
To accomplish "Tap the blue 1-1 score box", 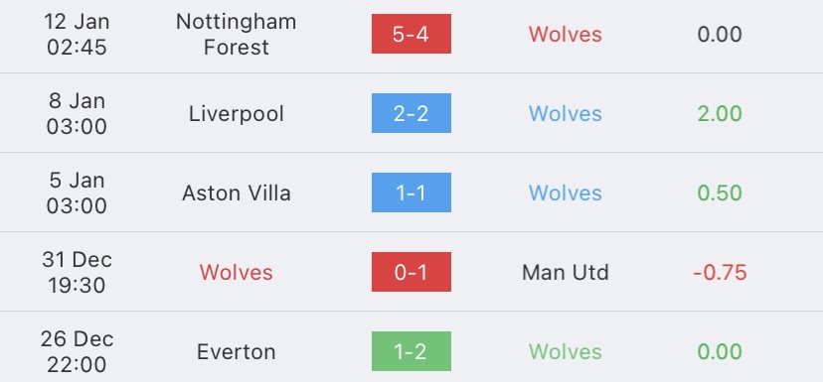I will (411, 192).
